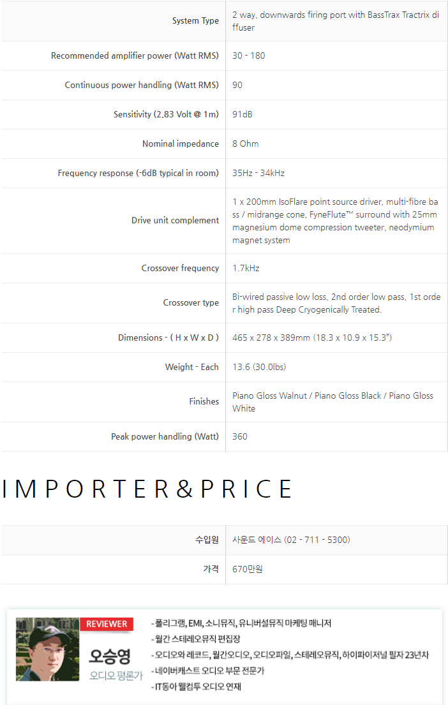Click the 8 Ohm impedance value

point(246,144)
